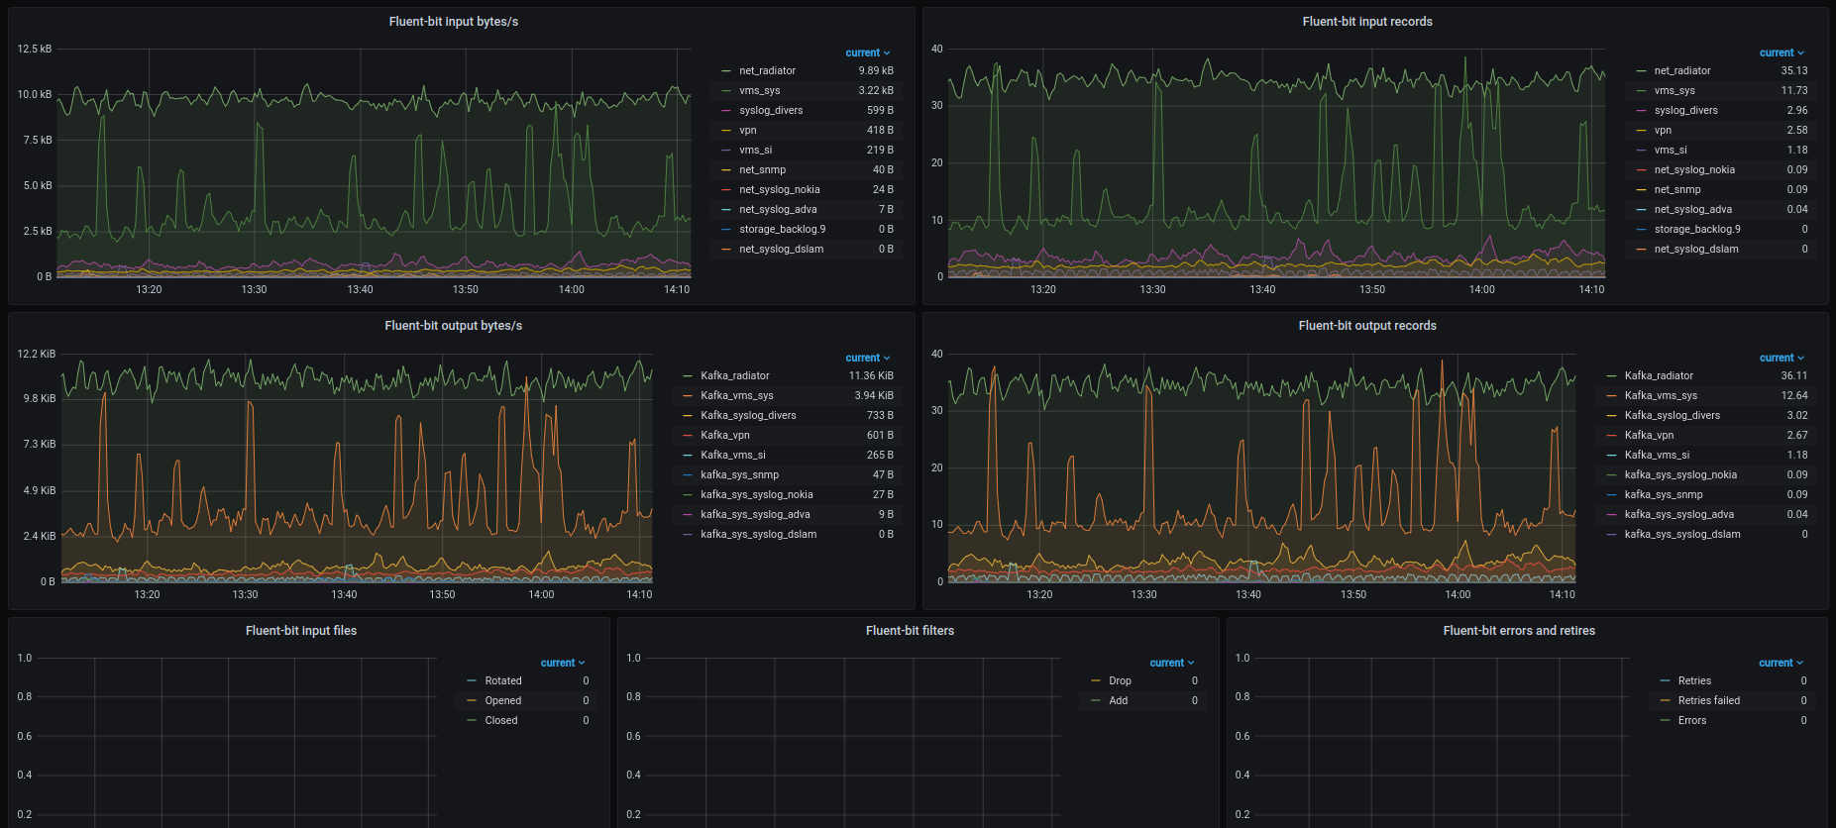
Task: Select Kafka_vpn in output bytes/s legend
Action: [x=724, y=436]
